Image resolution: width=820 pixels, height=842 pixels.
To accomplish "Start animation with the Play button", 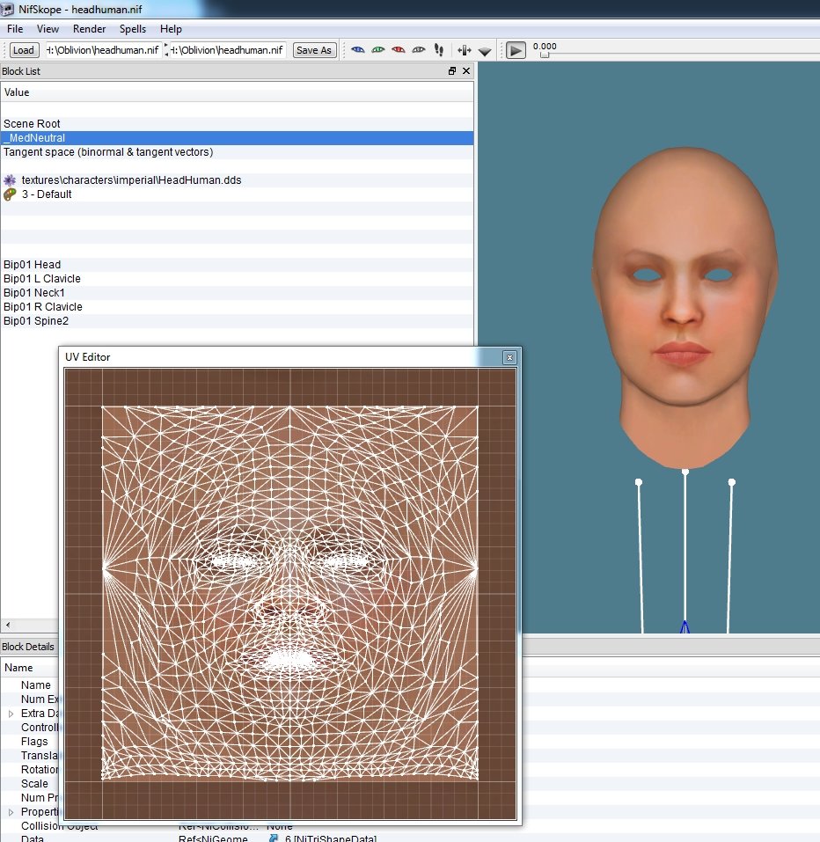I will point(516,50).
